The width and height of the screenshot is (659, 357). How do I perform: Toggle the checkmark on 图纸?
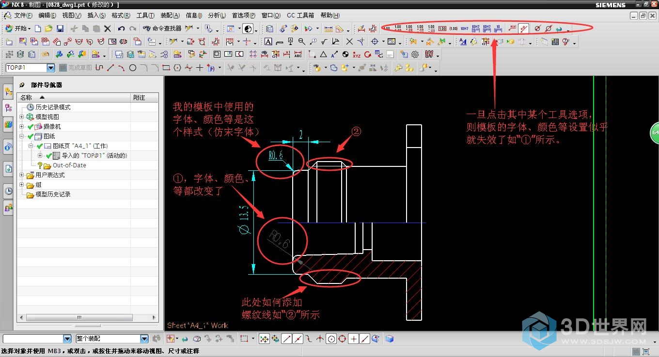click(x=31, y=136)
